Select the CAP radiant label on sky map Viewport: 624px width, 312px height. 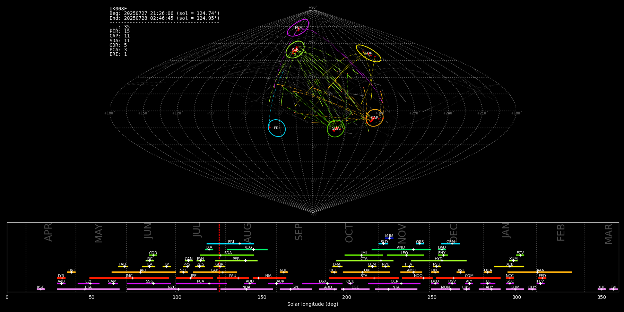[374, 118]
